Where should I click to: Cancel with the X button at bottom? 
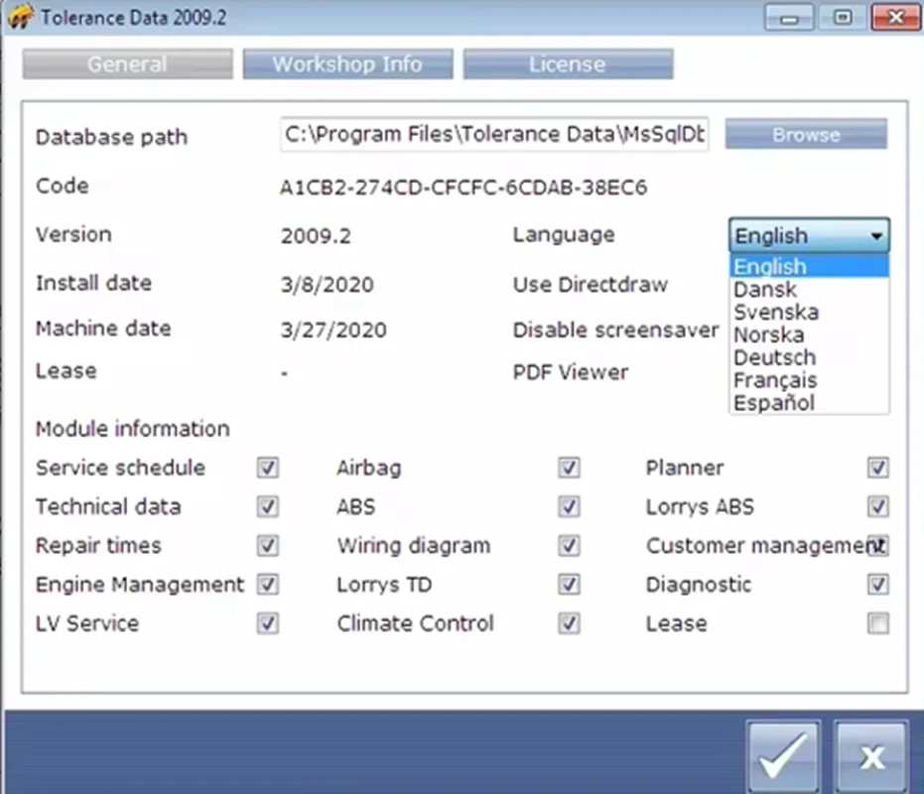tap(871, 756)
